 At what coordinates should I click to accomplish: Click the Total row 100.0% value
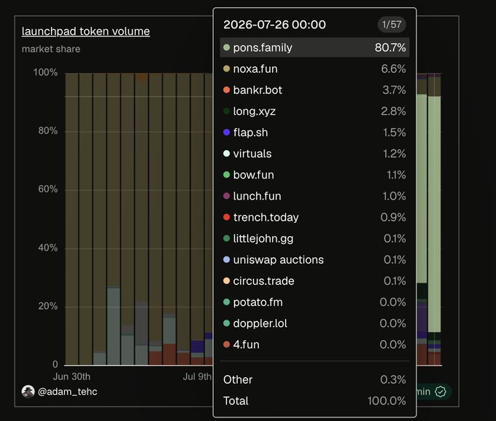pyautogui.click(x=387, y=401)
